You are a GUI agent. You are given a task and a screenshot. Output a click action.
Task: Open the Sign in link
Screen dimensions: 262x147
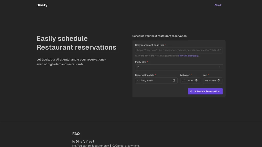(x=218, y=5)
